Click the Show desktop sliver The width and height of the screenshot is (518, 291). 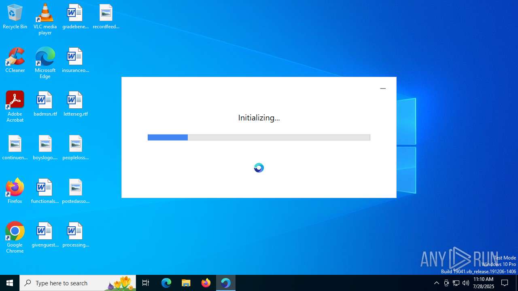point(517,283)
